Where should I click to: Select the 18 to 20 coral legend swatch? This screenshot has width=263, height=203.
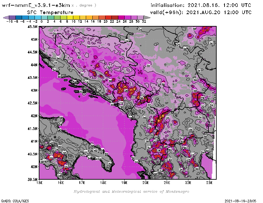point(102,17)
